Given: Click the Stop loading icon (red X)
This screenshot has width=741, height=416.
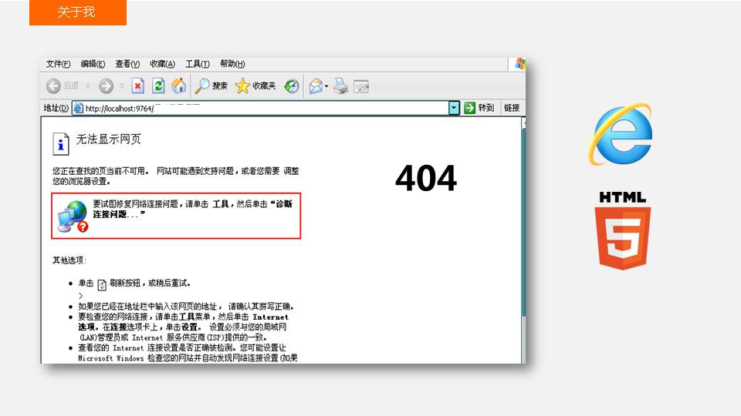Looking at the screenshot, I should tap(137, 86).
